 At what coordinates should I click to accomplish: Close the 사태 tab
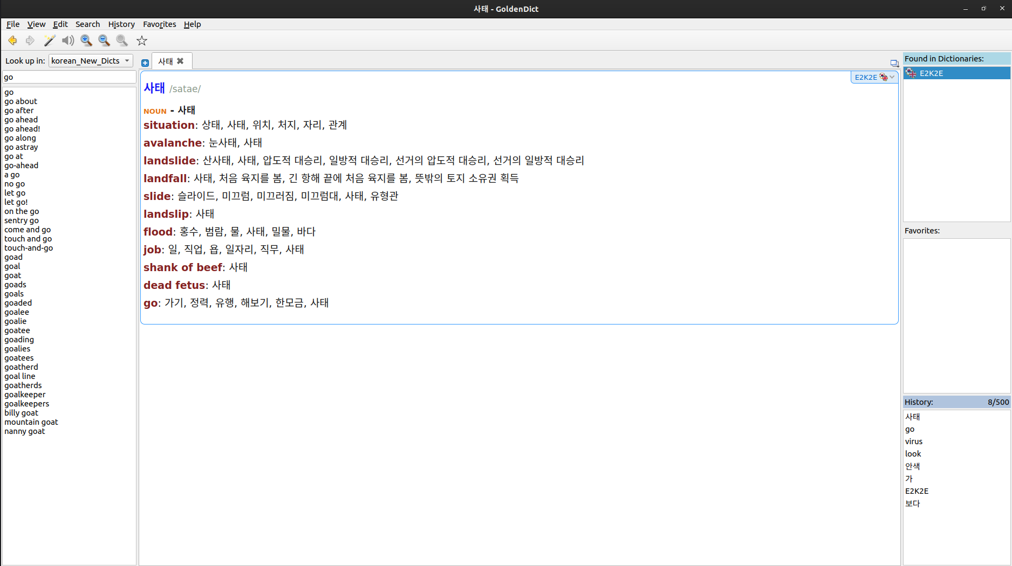coord(180,61)
